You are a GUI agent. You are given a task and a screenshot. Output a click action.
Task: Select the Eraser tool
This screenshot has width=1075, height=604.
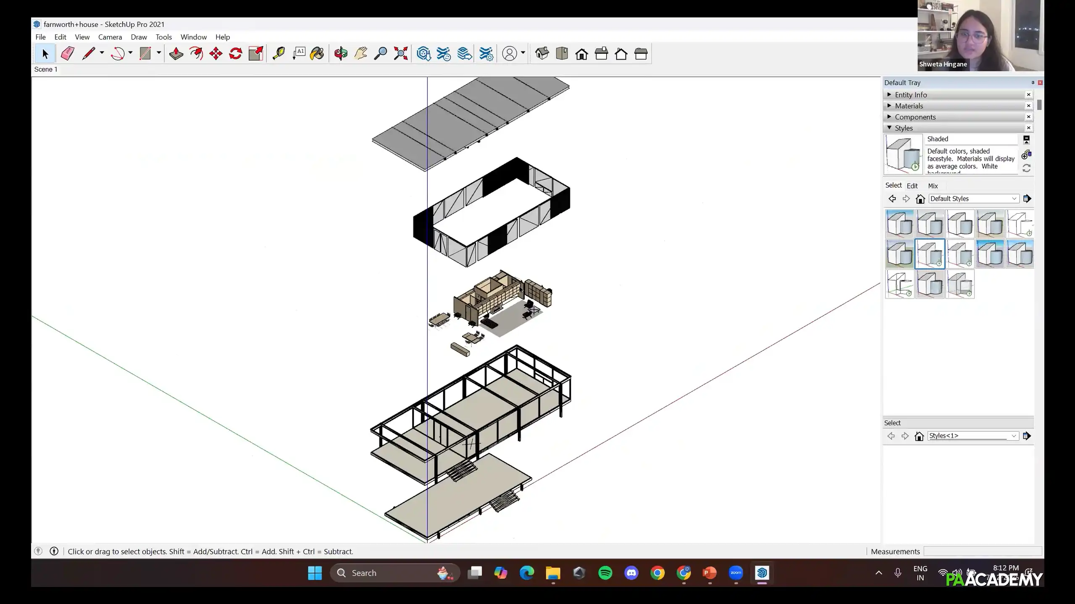[x=67, y=54]
